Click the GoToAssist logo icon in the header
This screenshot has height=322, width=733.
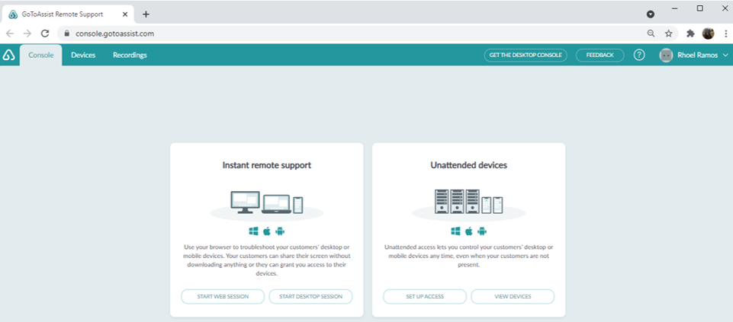click(9, 55)
